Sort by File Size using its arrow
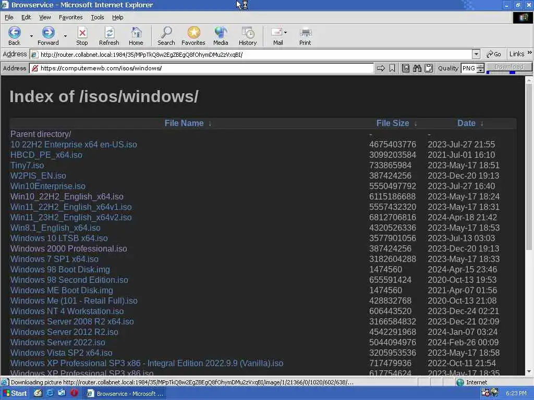This screenshot has height=400, width=534. click(x=416, y=123)
